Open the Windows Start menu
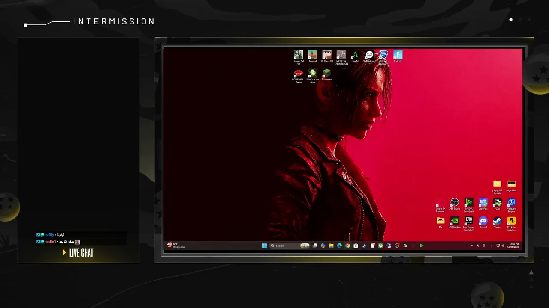Screen dimensions: 549x308 tap(265, 246)
